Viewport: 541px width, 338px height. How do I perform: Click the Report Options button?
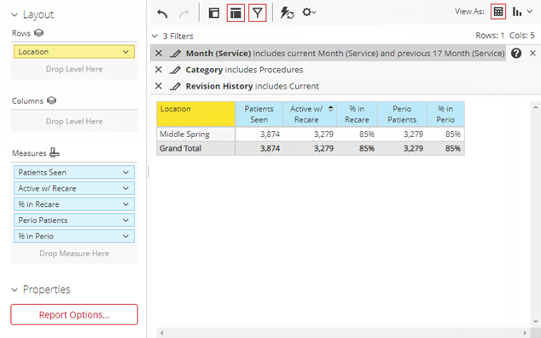tap(74, 315)
